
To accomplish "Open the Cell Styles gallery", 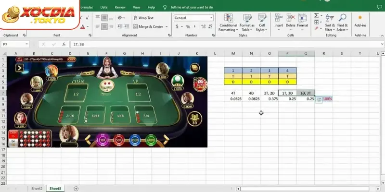I will pos(262,23).
